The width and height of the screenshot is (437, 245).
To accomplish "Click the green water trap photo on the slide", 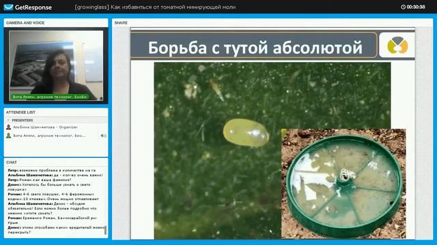I will (x=343, y=184).
